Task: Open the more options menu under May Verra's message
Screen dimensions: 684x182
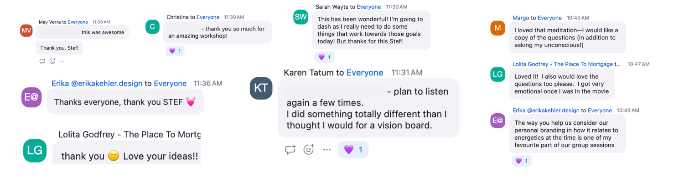Action: pos(62,61)
